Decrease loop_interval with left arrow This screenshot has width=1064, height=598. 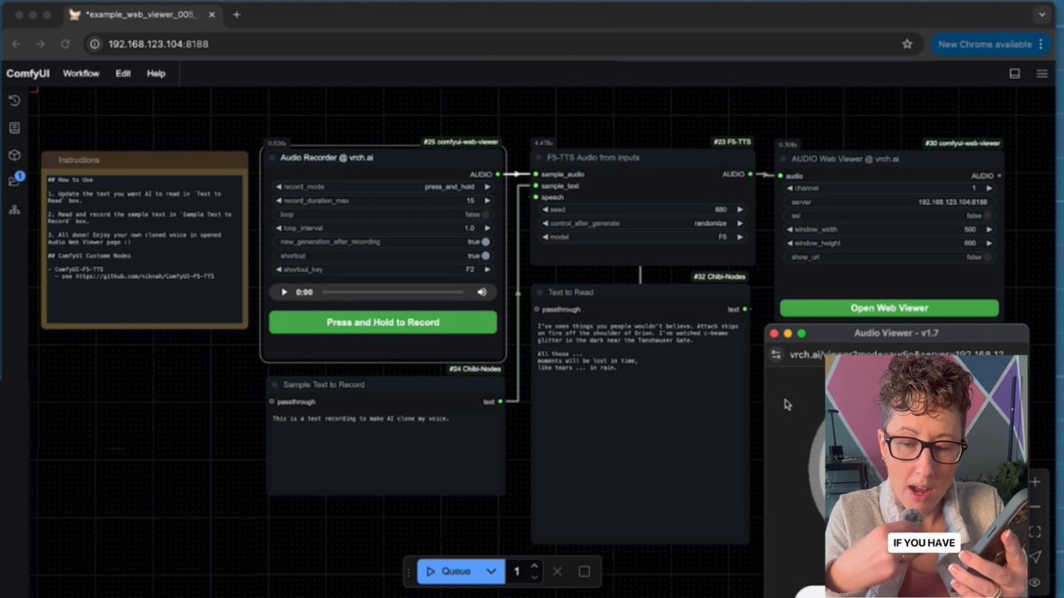(x=278, y=228)
